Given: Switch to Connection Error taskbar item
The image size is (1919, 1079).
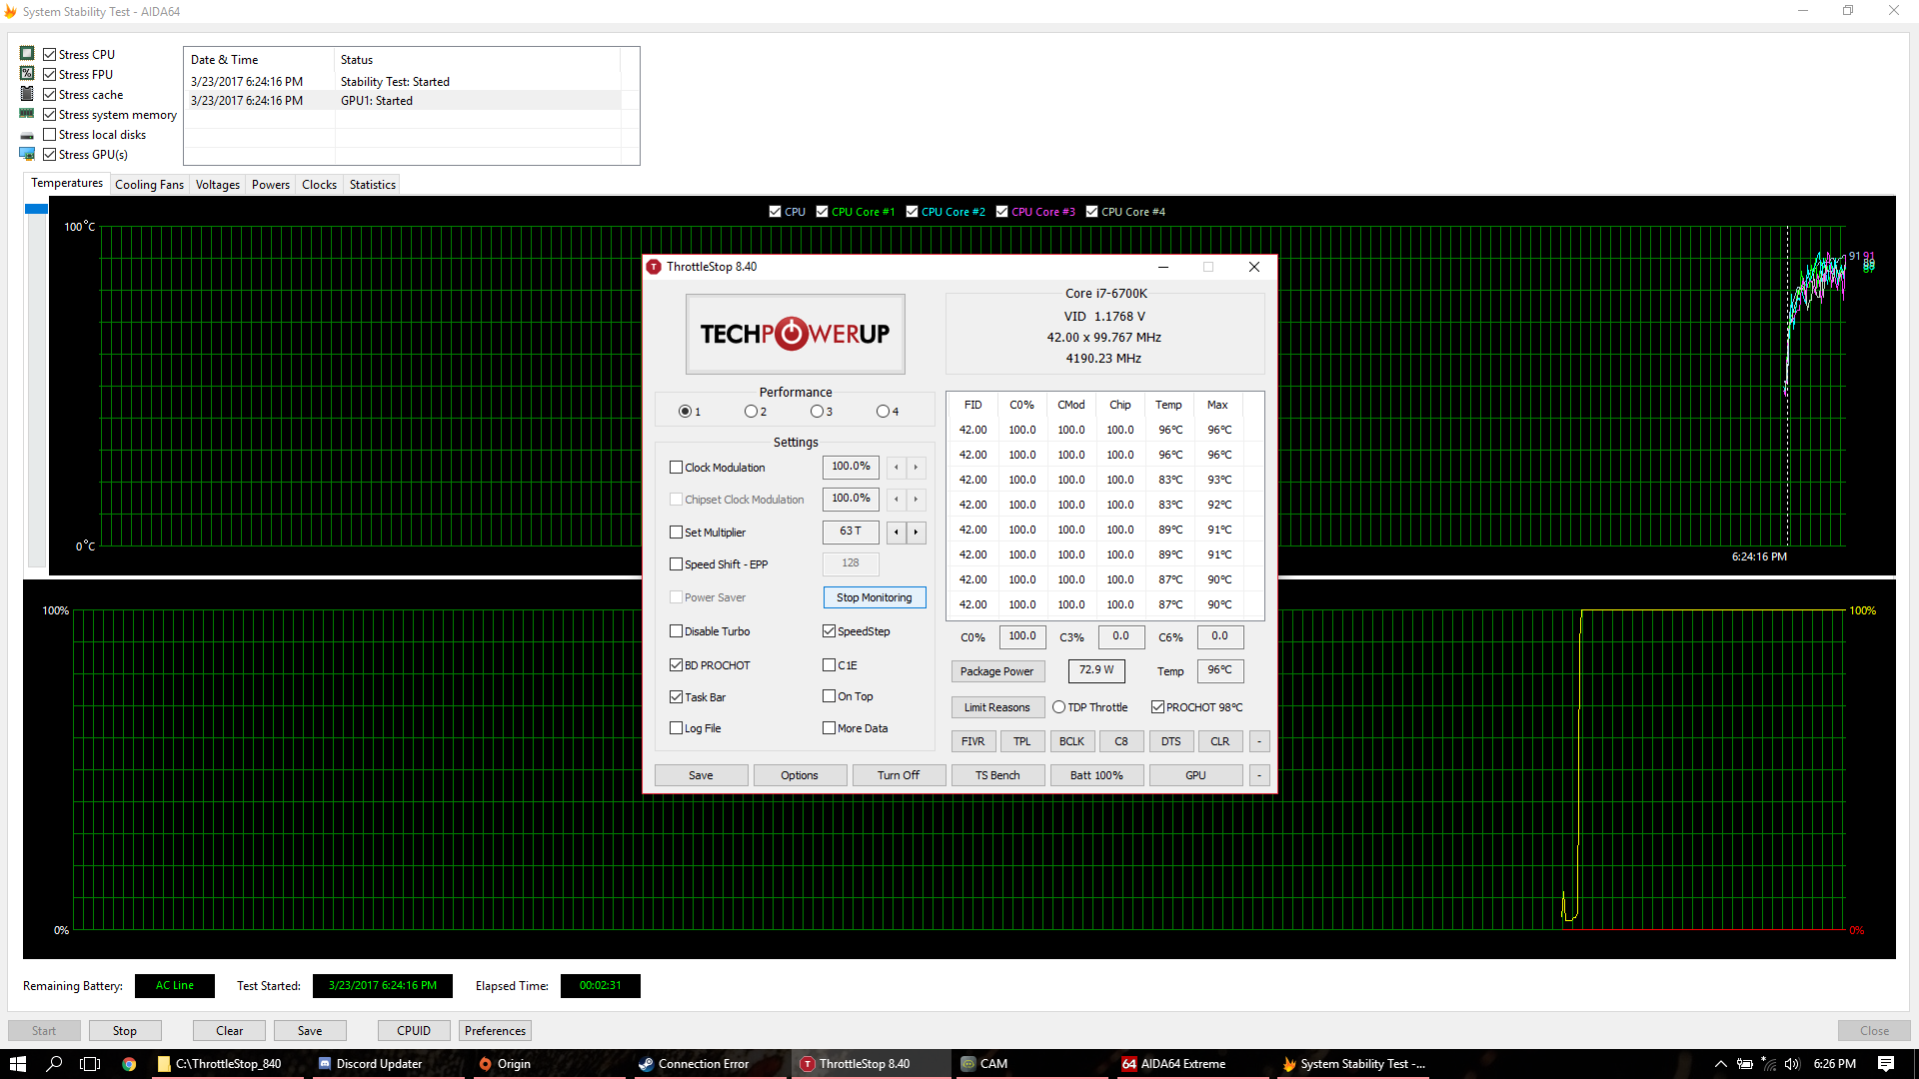Looking at the screenshot, I should [x=710, y=1064].
